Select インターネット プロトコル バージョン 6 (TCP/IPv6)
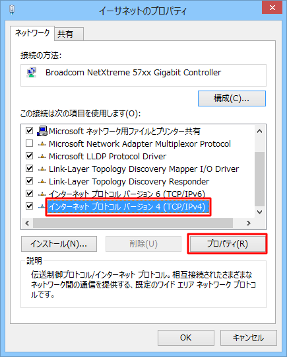 point(127,194)
